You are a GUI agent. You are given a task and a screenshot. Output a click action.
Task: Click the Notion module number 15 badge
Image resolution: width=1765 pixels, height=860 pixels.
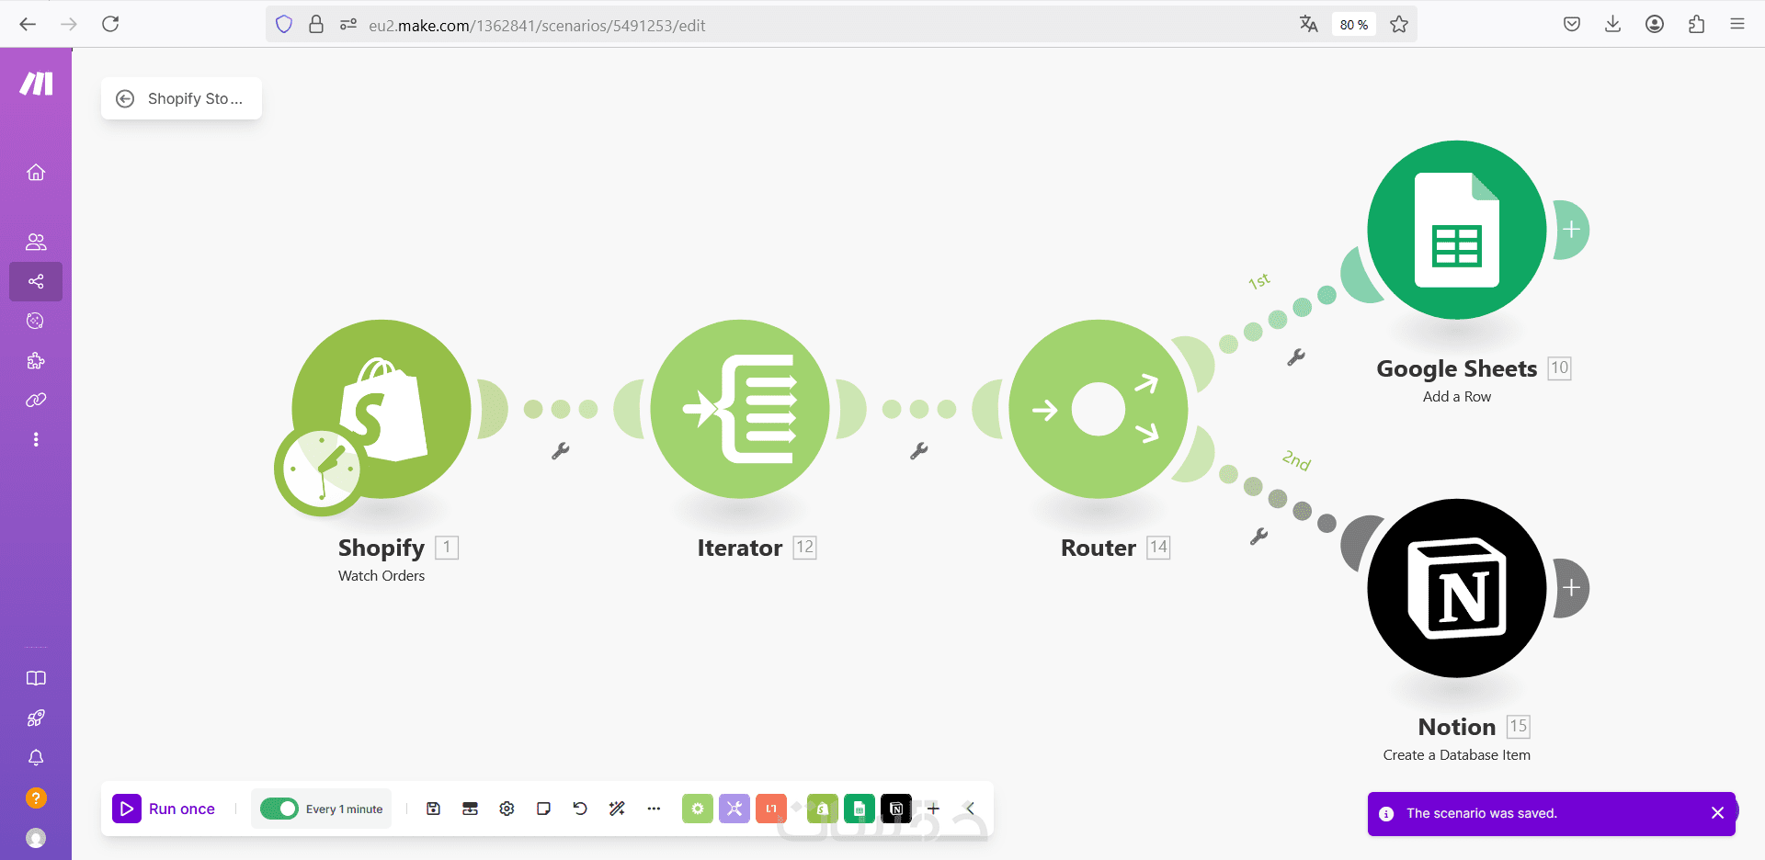[x=1518, y=727]
